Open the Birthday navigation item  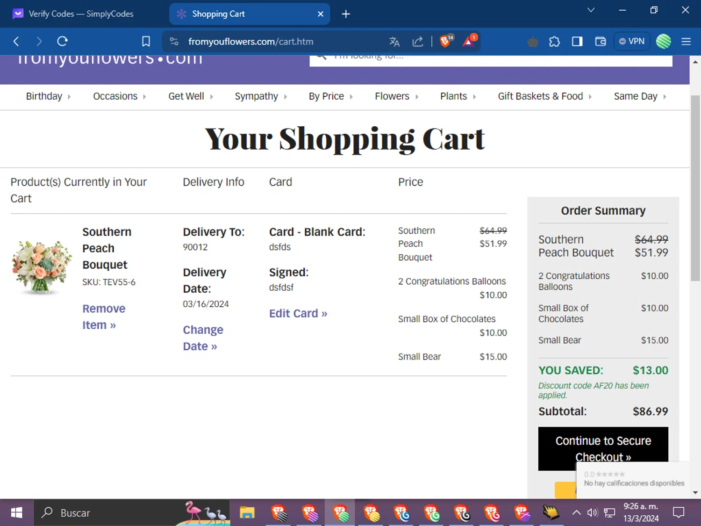pos(44,96)
